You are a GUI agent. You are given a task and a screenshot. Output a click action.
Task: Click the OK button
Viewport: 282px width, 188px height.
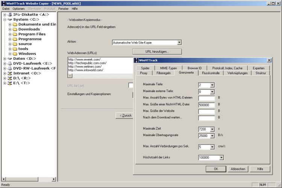point(216,169)
